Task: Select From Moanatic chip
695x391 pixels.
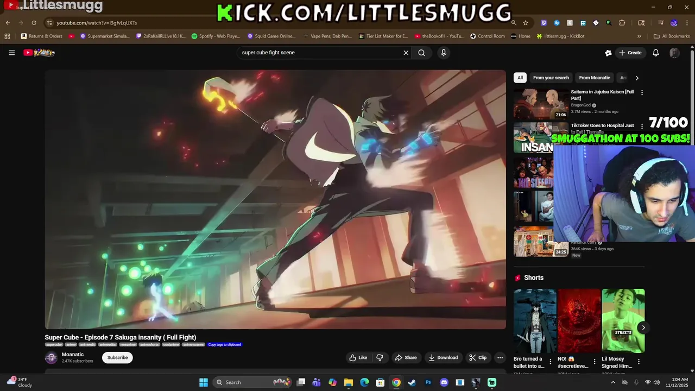Action: tap(595, 78)
